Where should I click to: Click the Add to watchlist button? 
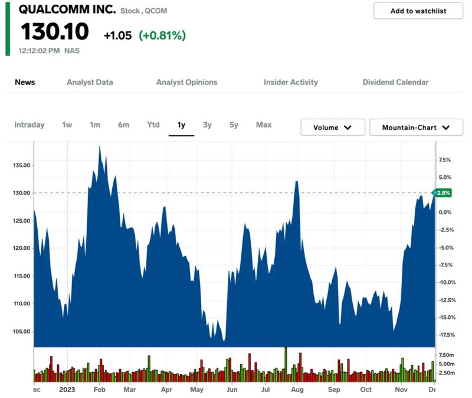(x=418, y=11)
